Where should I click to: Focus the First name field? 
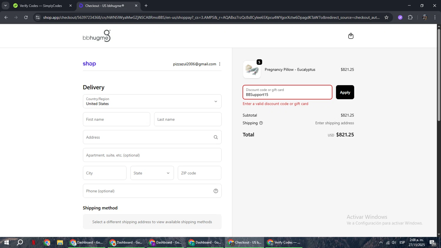(x=116, y=119)
